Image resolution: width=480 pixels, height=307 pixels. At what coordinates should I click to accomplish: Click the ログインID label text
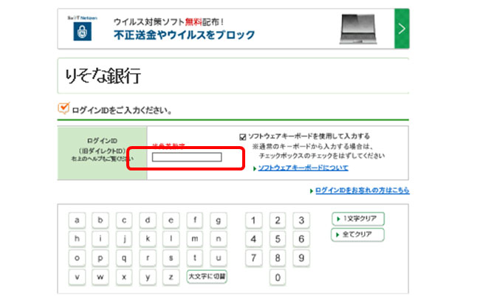pyautogui.click(x=102, y=141)
